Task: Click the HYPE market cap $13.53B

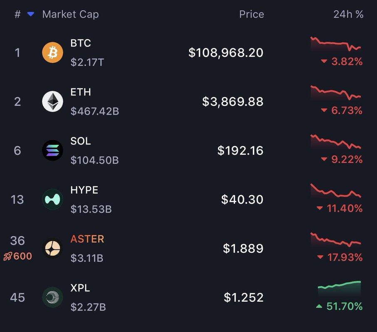Action: coord(91,209)
